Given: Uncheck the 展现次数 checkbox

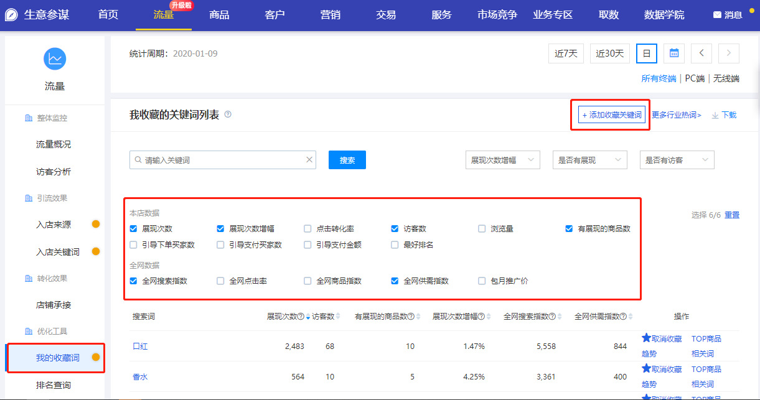Looking at the screenshot, I should 133,229.
